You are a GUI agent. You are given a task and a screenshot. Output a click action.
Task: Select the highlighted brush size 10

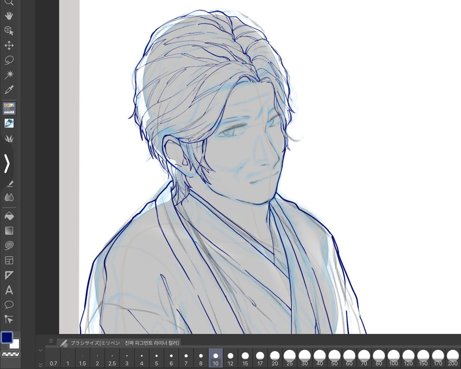(x=216, y=358)
